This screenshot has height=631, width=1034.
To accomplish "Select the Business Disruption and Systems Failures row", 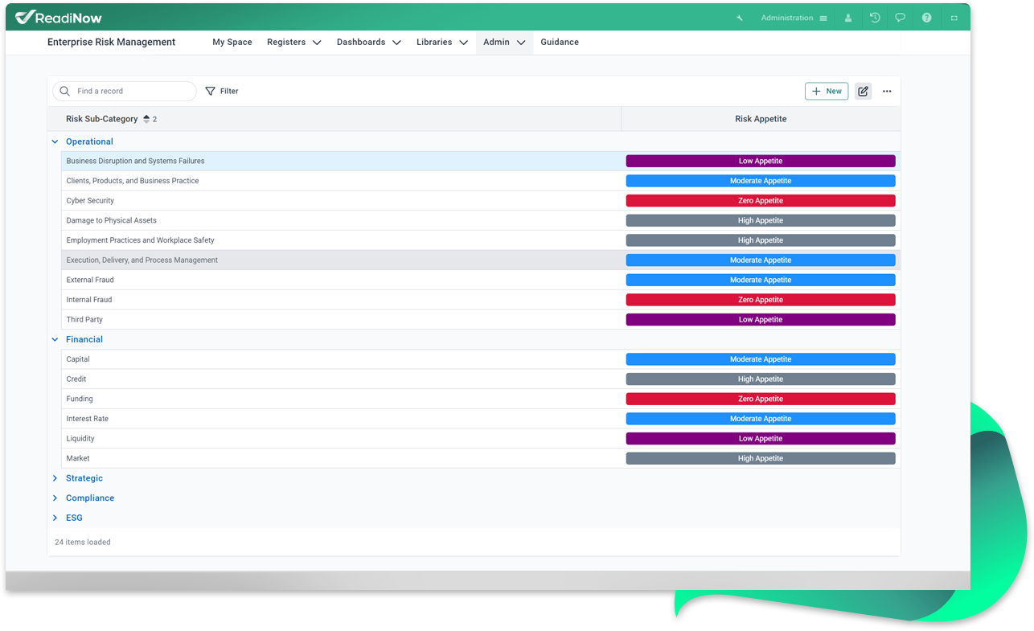I will click(x=481, y=161).
